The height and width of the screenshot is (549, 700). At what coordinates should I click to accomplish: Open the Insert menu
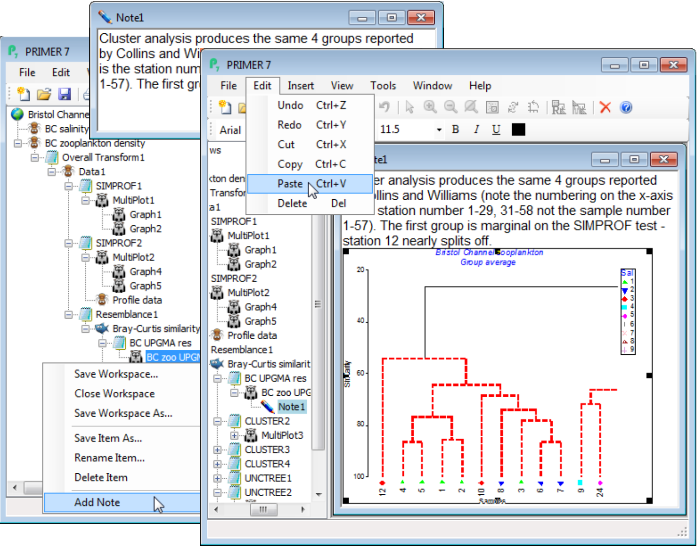(300, 86)
